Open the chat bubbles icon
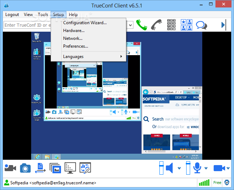This screenshot has width=234, height=190. [x=202, y=25]
